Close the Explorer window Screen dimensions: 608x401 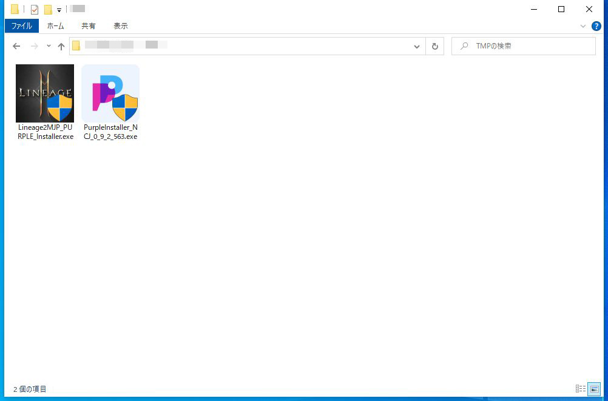point(589,9)
